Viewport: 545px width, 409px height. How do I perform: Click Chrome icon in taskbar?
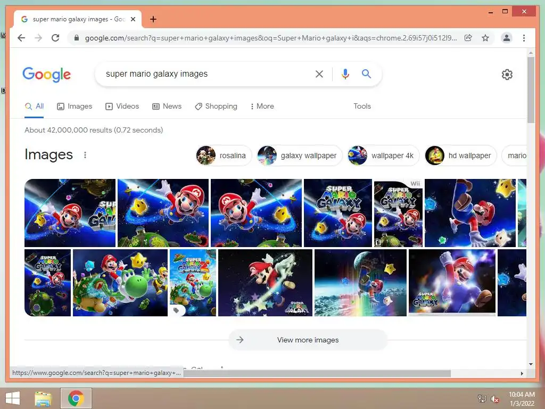tap(76, 398)
